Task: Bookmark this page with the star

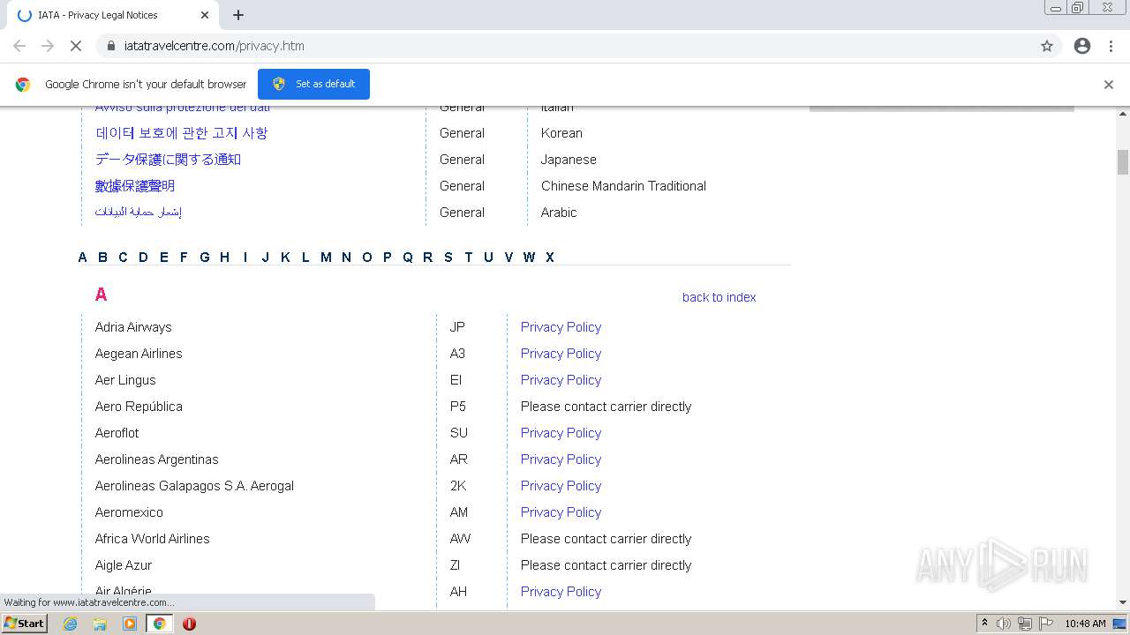Action: pyautogui.click(x=1047, y=46)
